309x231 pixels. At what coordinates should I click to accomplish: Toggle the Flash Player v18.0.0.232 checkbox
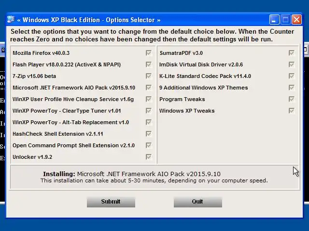149,64
